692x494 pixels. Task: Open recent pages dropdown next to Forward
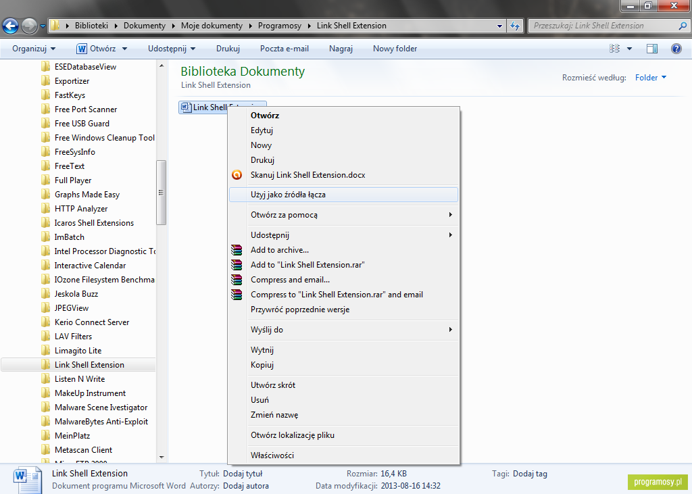coord(43,26)
